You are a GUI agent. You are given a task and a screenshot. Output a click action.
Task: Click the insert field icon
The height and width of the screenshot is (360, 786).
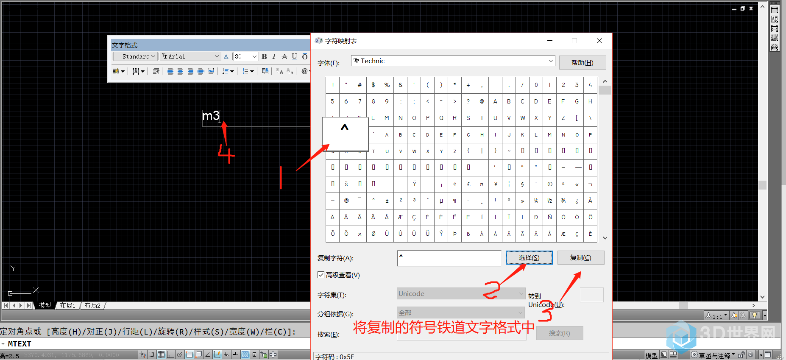click(265, 71)
